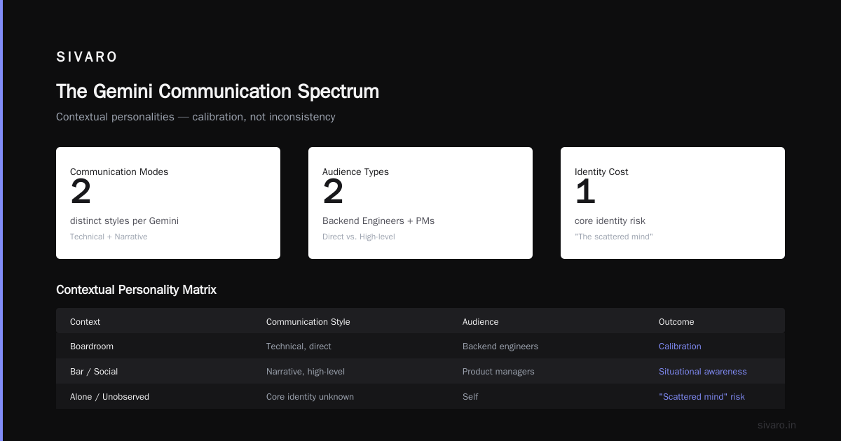Select the 'Alone / Unobserved' table cell

tap(109, 397)
